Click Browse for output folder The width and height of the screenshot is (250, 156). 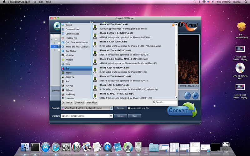tap(120, 116)
